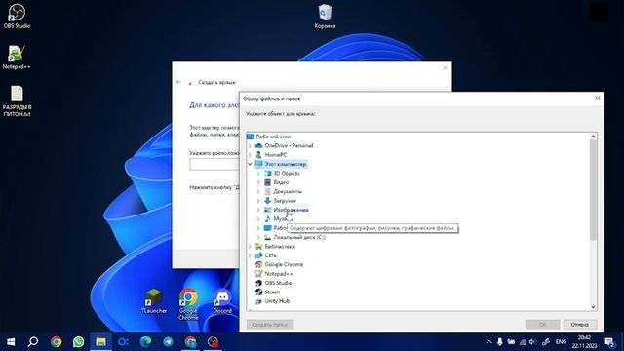Select 3D Objects folder
Viewport: 624px width, 351px height.
coord(286,174)
